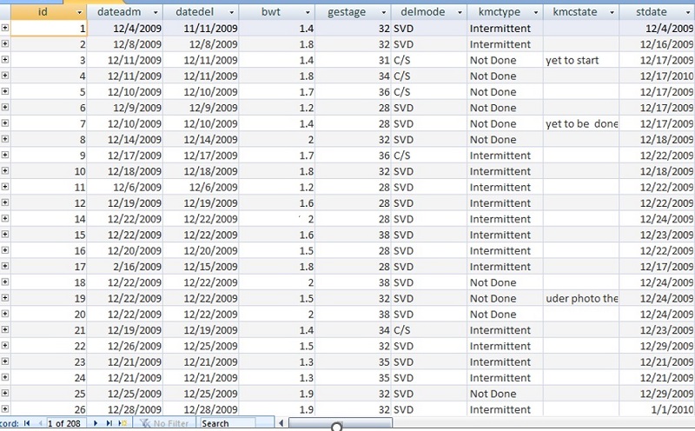This screenshot has width=695, height=431.
Task: Expand the plus box for record id 18
Action: (x=5, y=282)
